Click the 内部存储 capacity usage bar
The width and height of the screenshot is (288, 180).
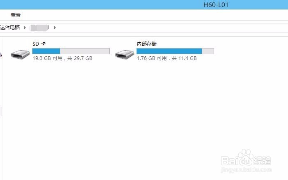(175, 51)
